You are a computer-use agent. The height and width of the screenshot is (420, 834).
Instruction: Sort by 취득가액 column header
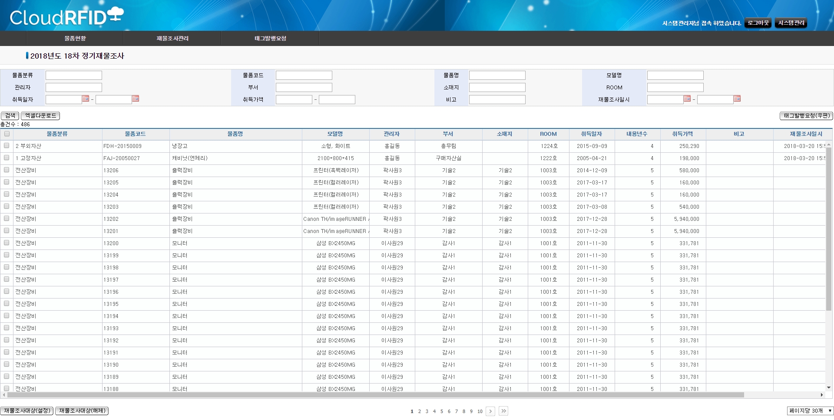pyautogui.click(x=682, y=134)
